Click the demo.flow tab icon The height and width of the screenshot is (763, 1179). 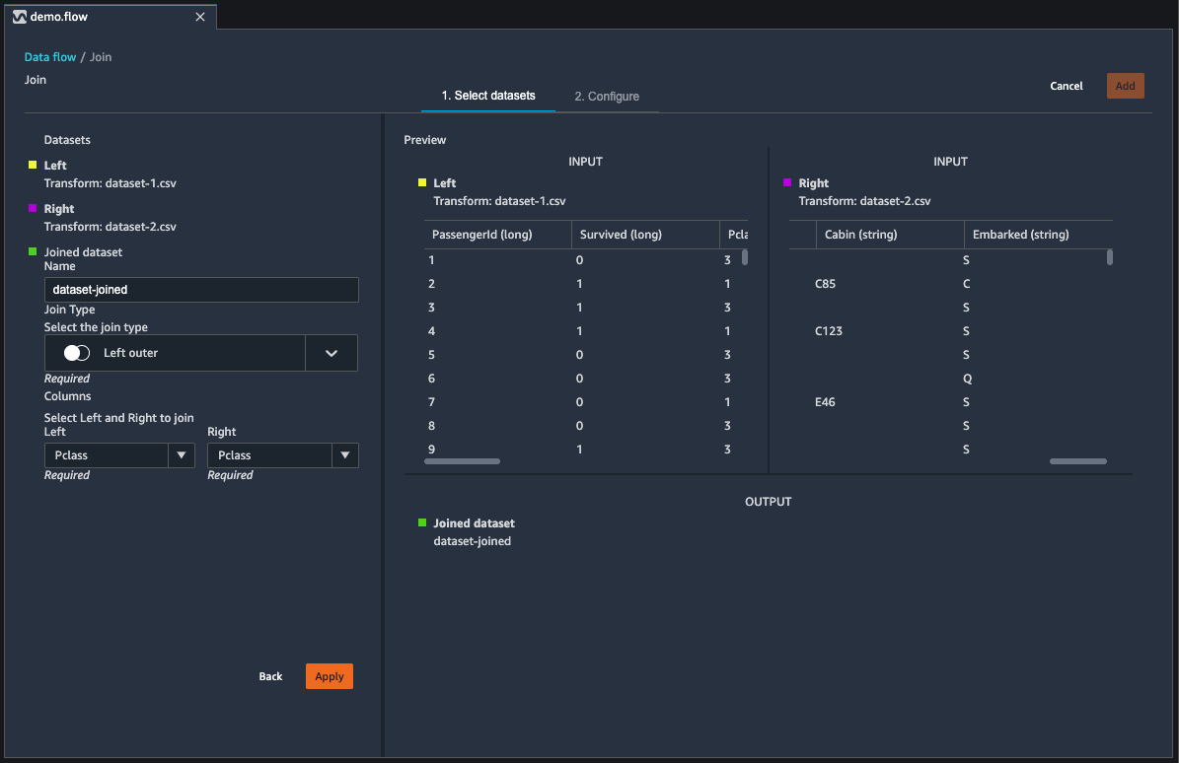[x=17, y=16]
